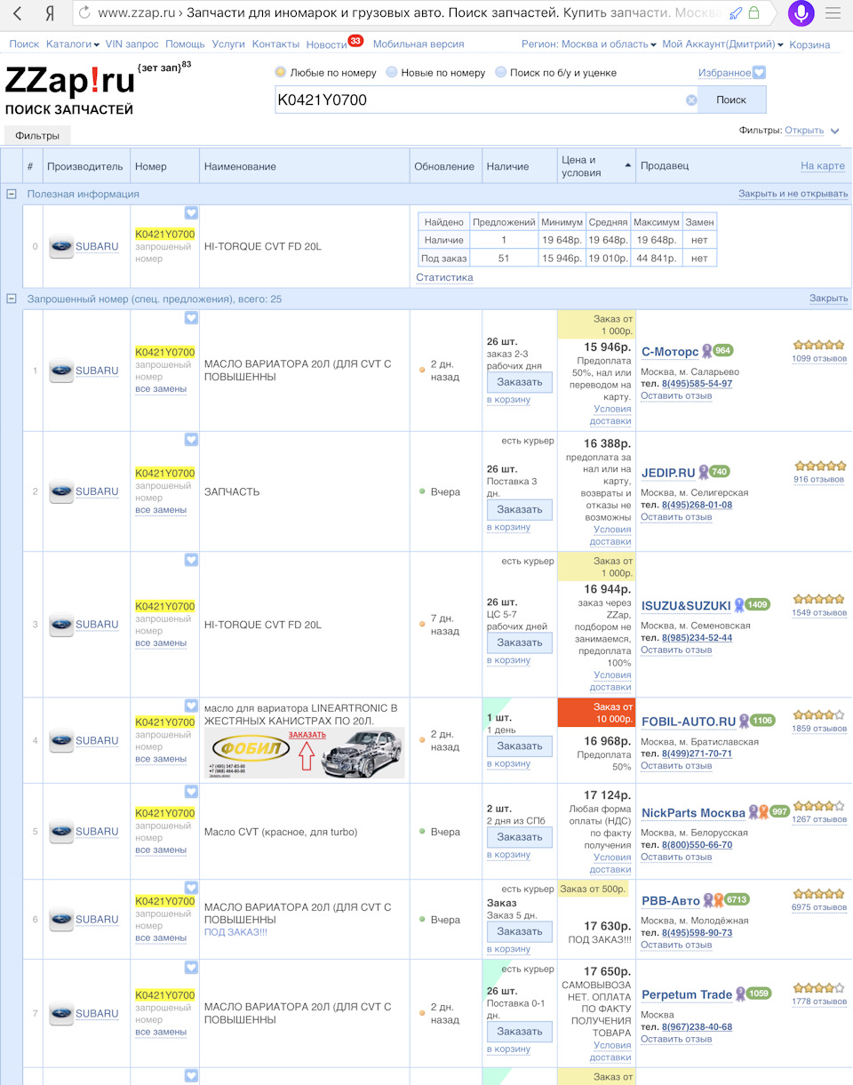Viewport: 853px width, 1085px height.
Task: Click Perpetum Trade star rating
Action: point(818,987)
